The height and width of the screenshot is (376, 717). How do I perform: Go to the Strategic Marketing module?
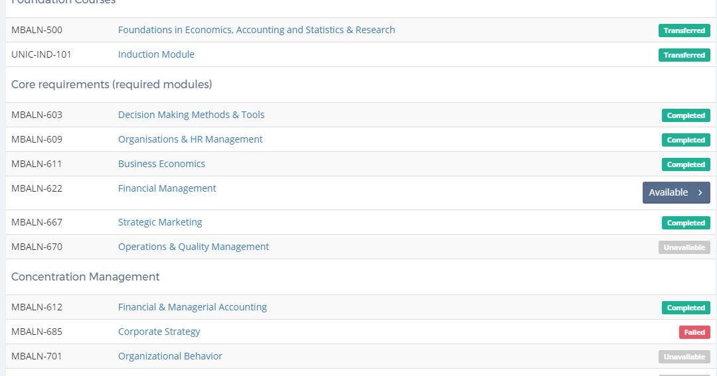tap(160, 222)
